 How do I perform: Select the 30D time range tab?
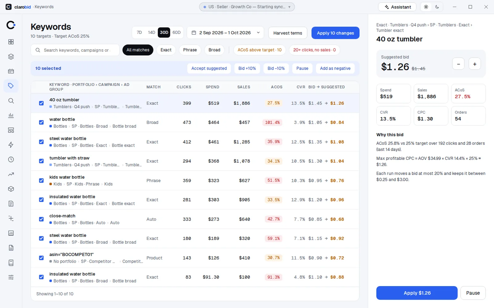pyautogui.click(x=164, y=32)
